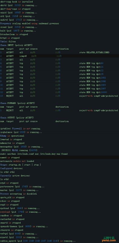Click 'mdmonitor is stopped' line
Image resolution: width=119 pixels, height=243 pixels.
pos(12,143)
